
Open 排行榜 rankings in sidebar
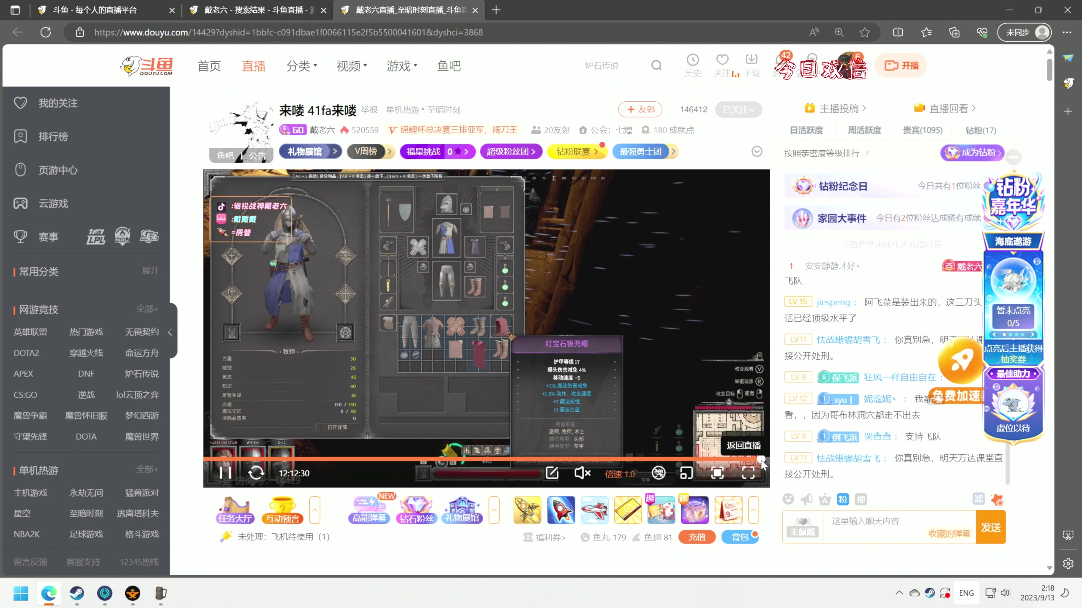[41, 136]
